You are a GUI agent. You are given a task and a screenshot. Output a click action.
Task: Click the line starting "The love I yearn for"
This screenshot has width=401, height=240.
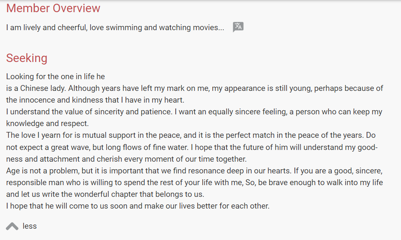point(191,136)
